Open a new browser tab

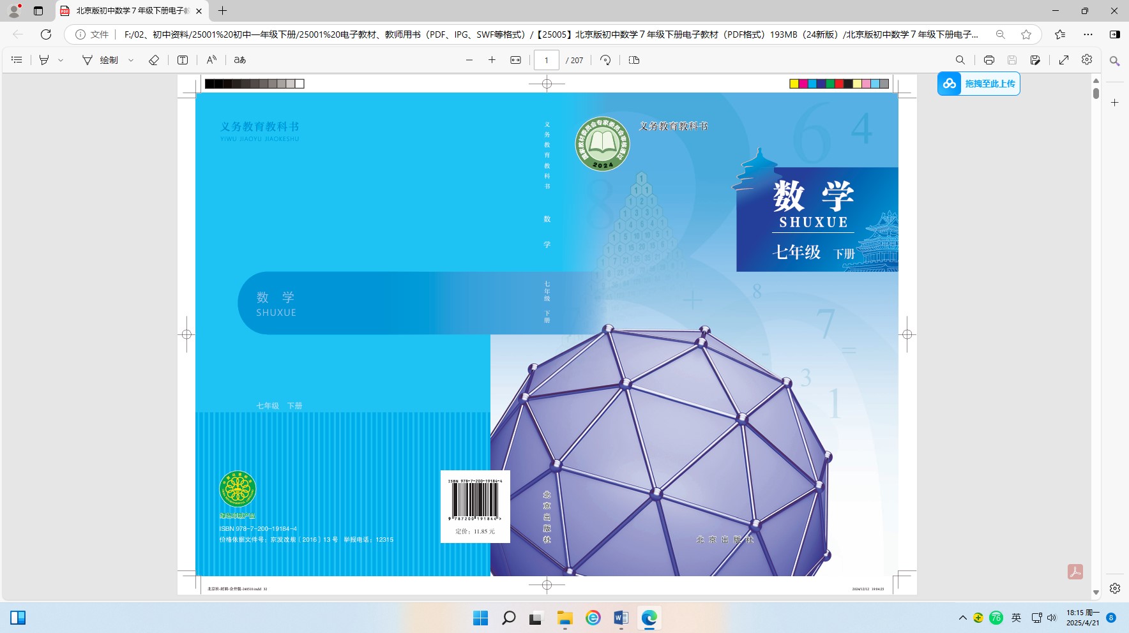tap(222, 11)
